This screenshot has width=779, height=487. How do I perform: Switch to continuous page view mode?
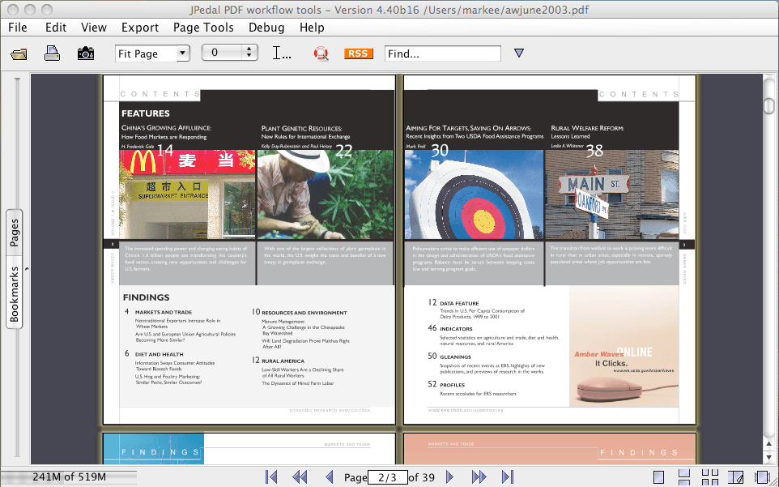point(684,477)
